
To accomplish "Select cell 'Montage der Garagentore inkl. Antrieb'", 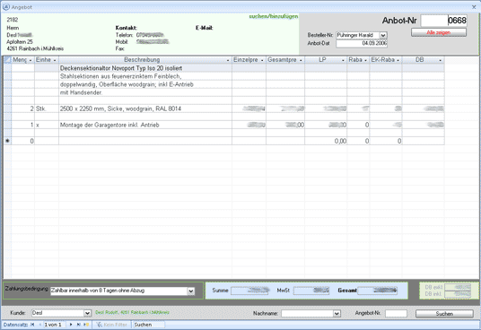I will 145,125.
